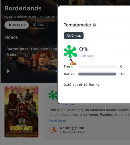Click the Fandango ticket icon
Image resolution: width=130 pixels, height=145 pixels.
pos(53,130)
